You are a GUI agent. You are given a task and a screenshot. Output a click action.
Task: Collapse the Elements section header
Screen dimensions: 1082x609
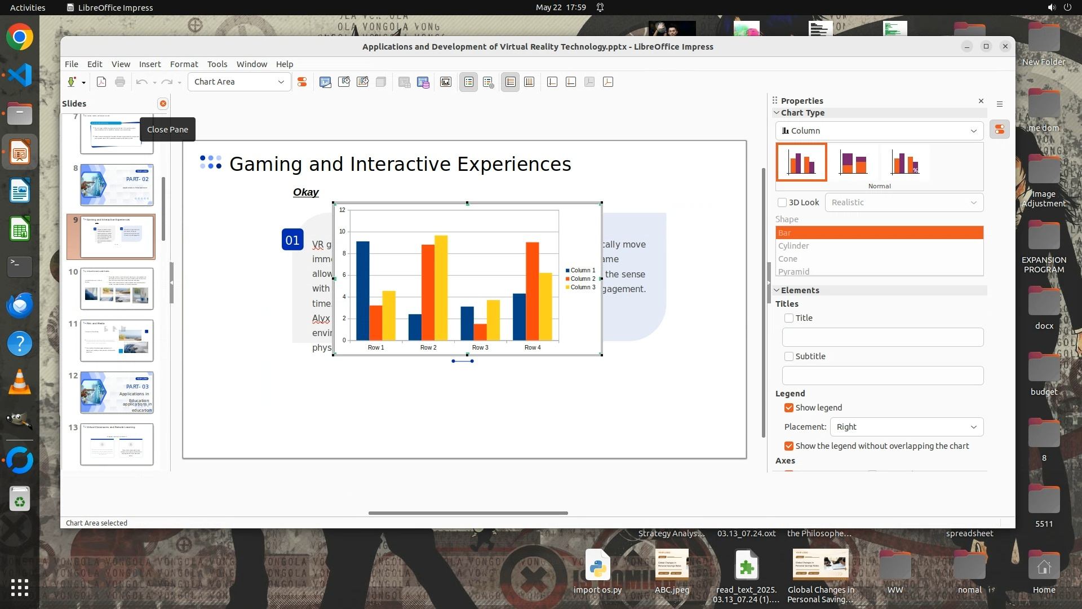(x=800, y=290)
